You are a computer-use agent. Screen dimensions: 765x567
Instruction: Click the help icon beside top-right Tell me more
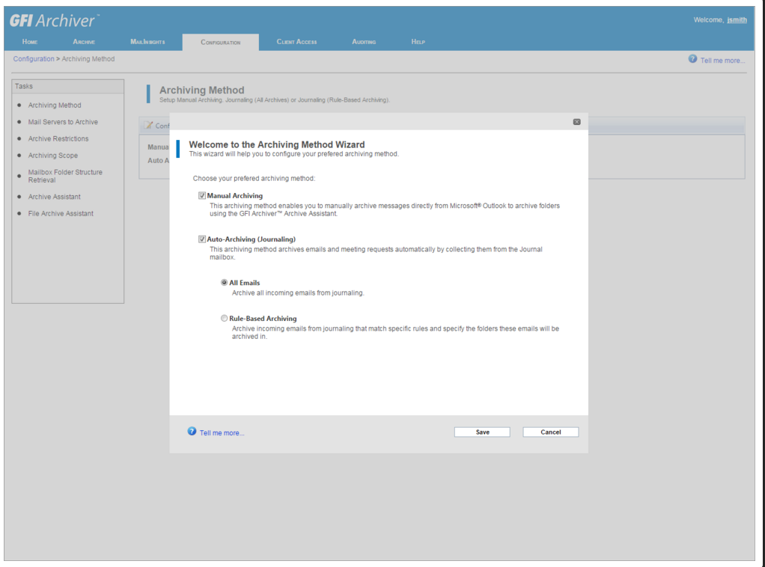[x=691, y=59]
